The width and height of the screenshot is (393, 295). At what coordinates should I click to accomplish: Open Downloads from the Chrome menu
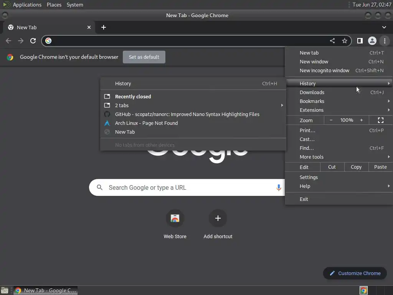coord(339,92)
